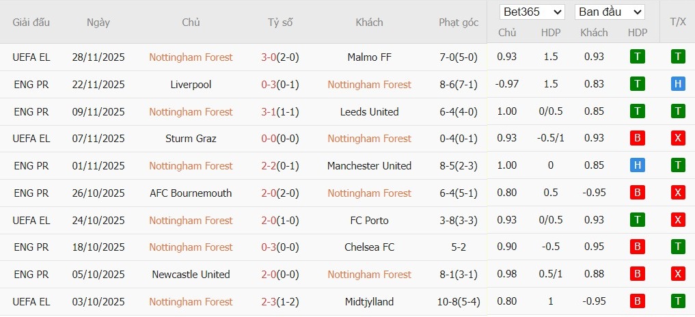The width and height of the screenshot is (695, 317).
Task: Click red X badge in Newcastle United row
Action: coord(678,275)
